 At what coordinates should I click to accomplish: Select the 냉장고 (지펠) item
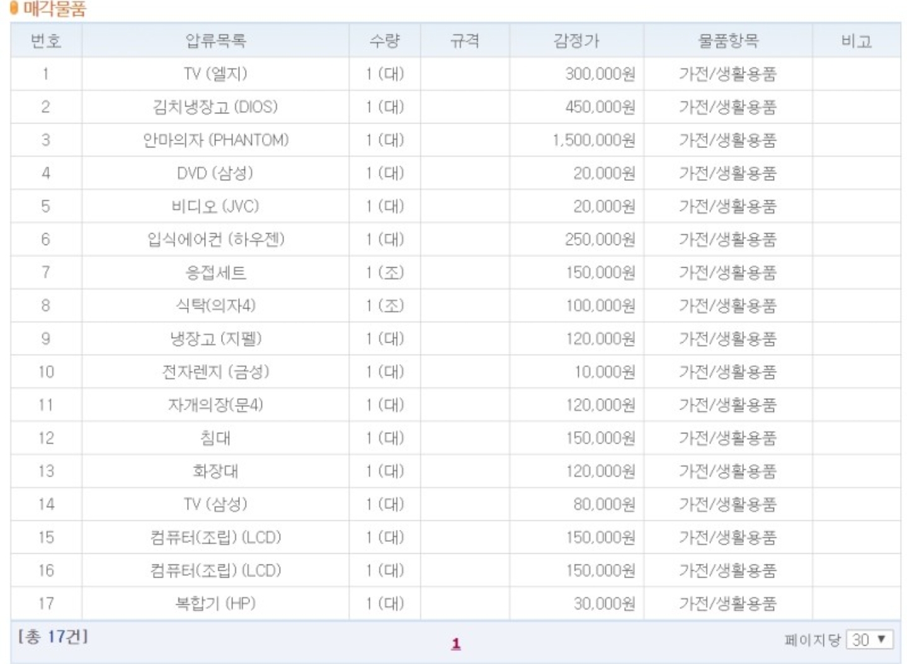pos(215,338)
